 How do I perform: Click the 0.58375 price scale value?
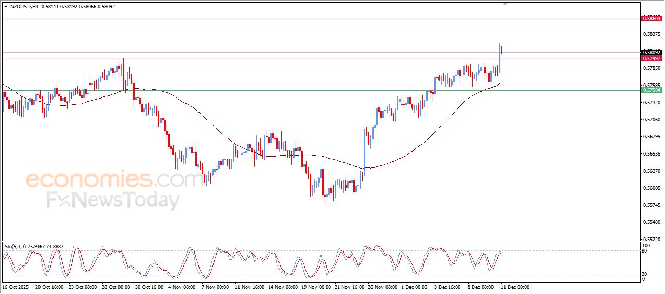coord(651,34)
